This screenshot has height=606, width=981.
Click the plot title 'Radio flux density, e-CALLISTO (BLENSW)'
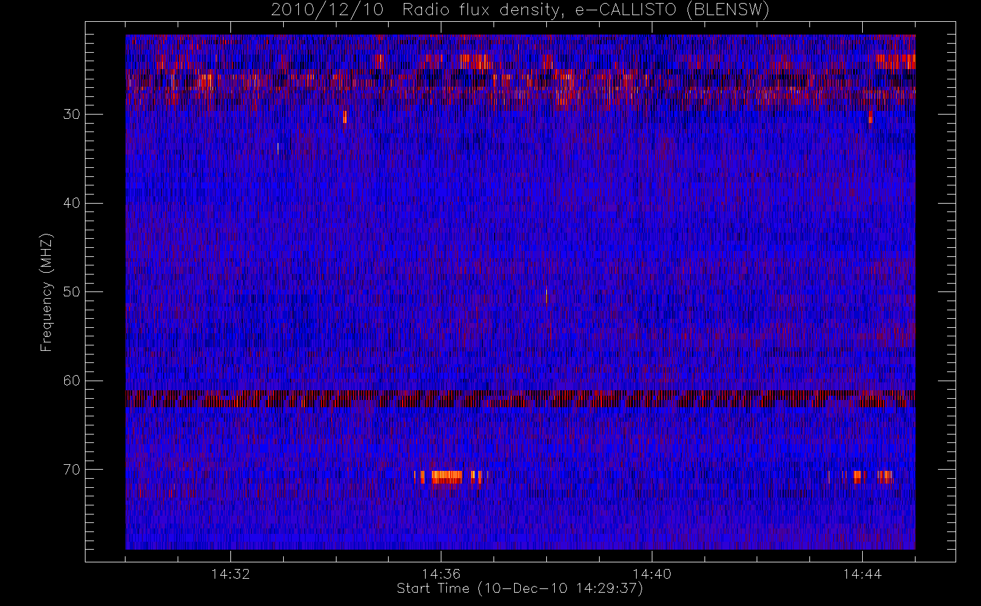pos(586,10)
